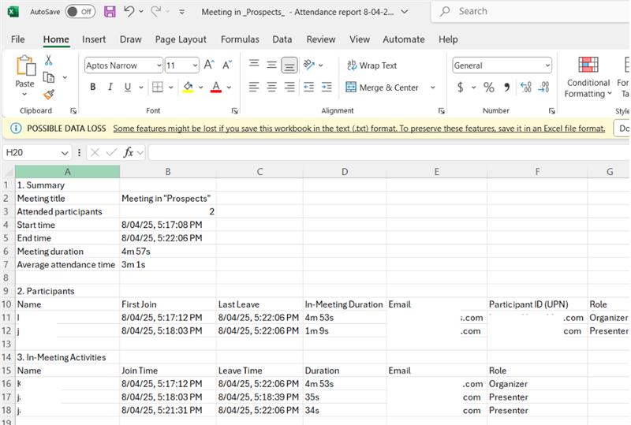Decrease font size with small A icon
The height and width of the screenshot is (425, 631).
[x=227, y=65]
